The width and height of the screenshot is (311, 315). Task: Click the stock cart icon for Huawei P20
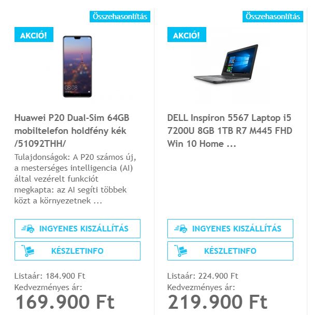[x=28, y=251]
